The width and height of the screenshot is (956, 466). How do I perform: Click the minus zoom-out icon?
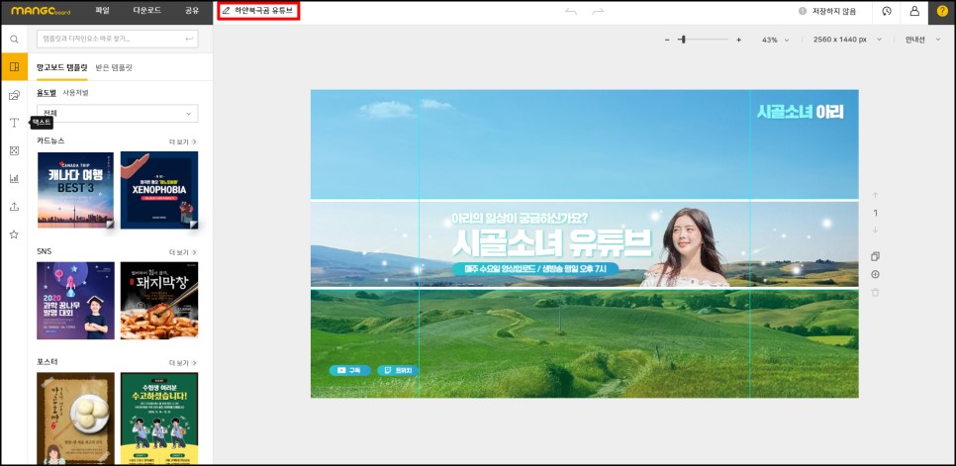coord(667,40)
